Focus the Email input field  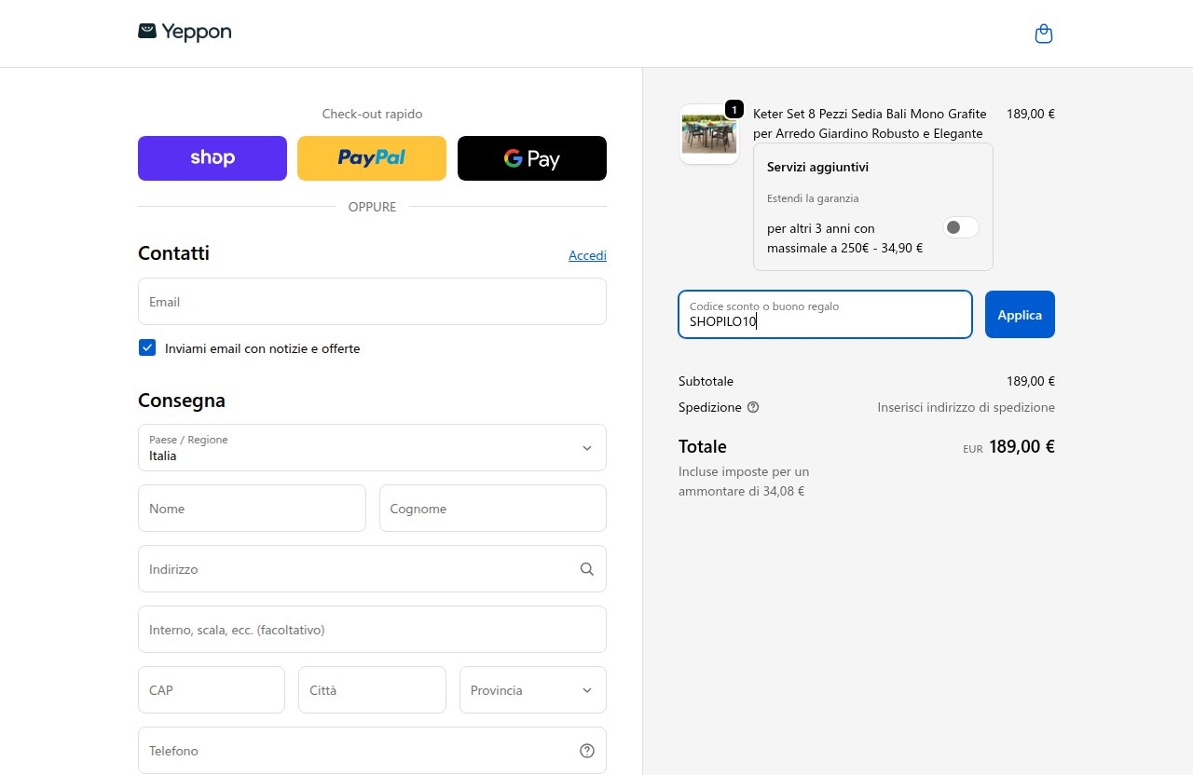372,302
